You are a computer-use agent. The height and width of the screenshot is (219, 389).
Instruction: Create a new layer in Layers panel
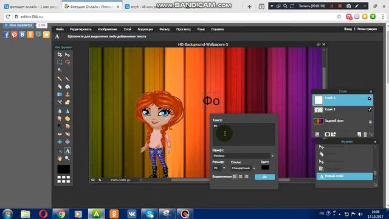click(x=359, y=134)
